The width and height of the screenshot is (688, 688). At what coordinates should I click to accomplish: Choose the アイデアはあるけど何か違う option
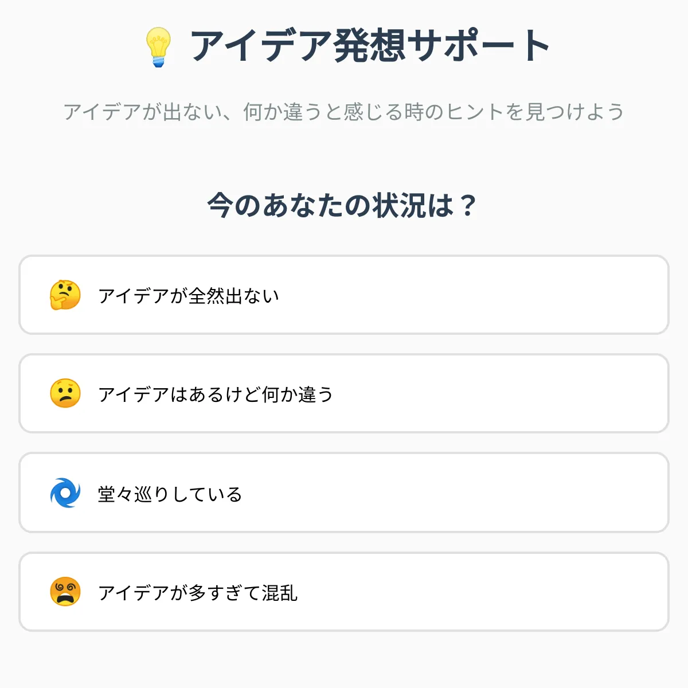(344, 393)
